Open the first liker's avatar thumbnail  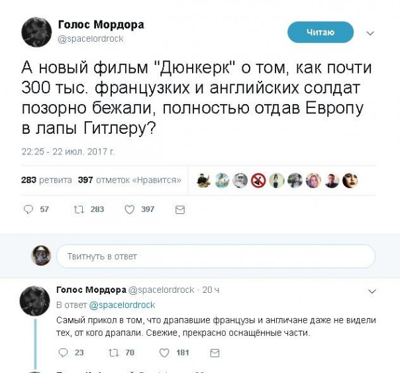tap(204, 180)
